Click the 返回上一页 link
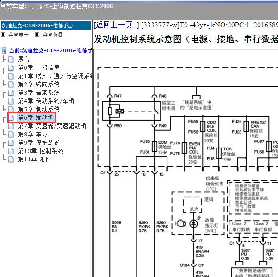This screenshot has width=278, height=277. [116, 25]
